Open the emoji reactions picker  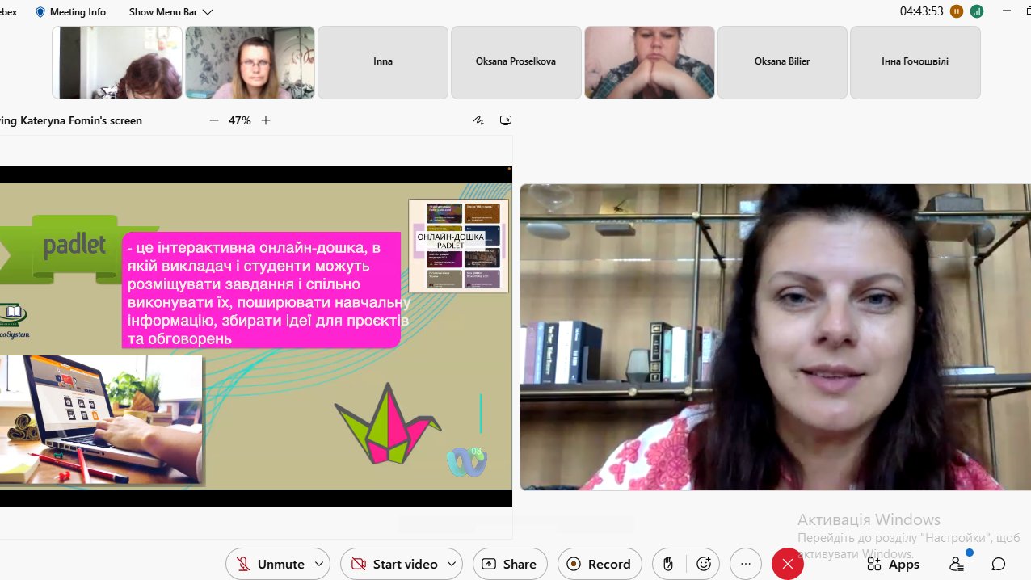(x=704, y=564)
